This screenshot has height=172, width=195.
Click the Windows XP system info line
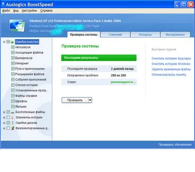(x=75, y=21)
